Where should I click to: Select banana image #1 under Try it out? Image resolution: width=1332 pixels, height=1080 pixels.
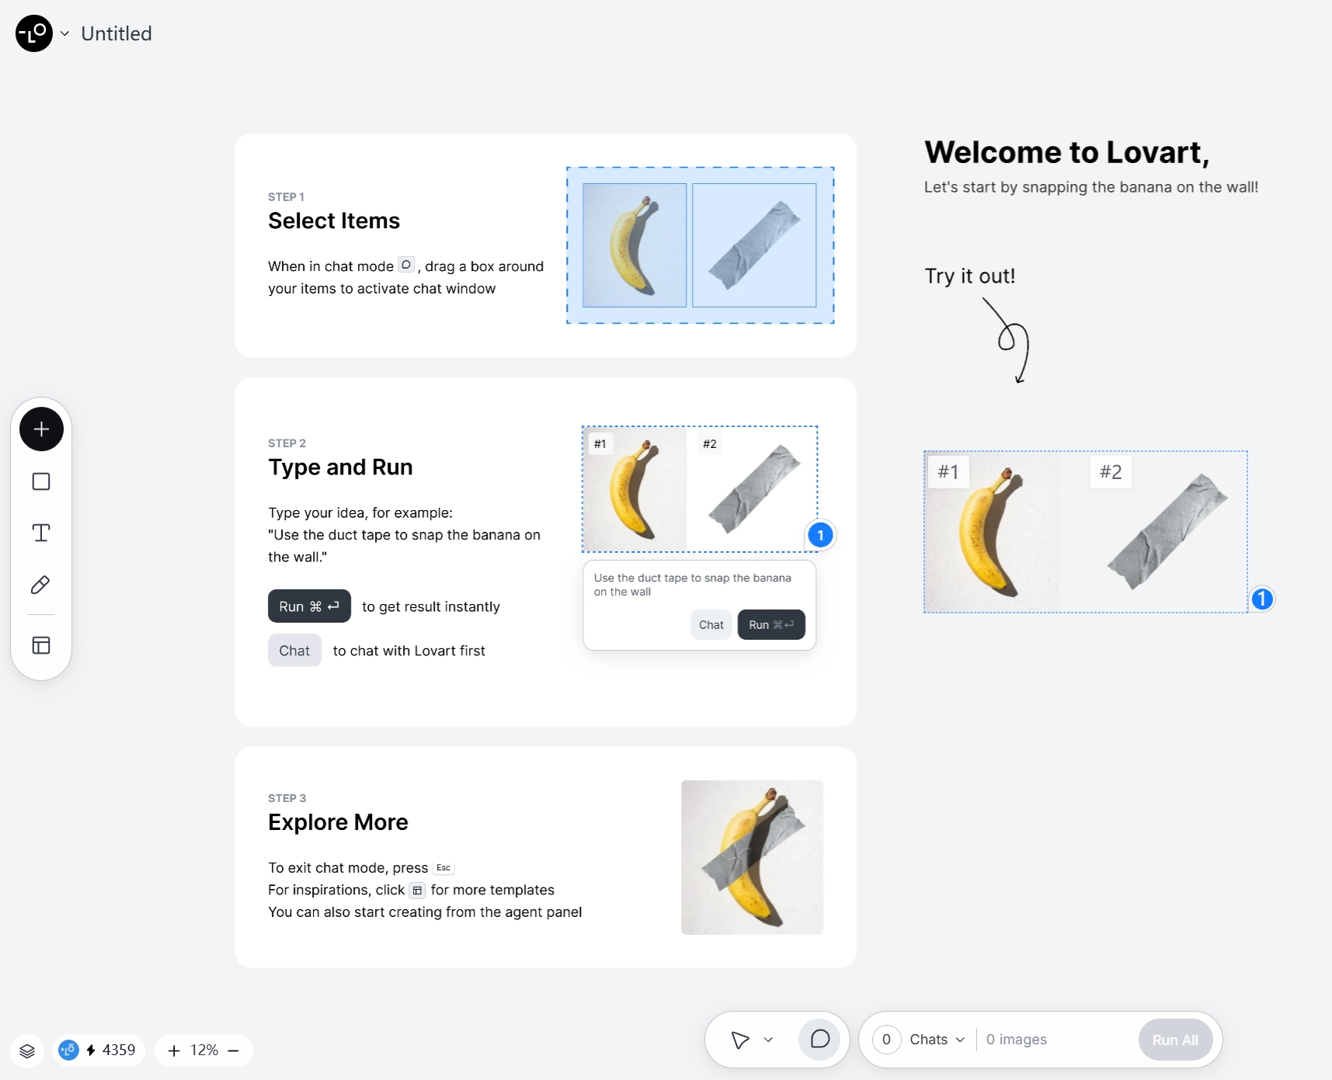[992, 532]
